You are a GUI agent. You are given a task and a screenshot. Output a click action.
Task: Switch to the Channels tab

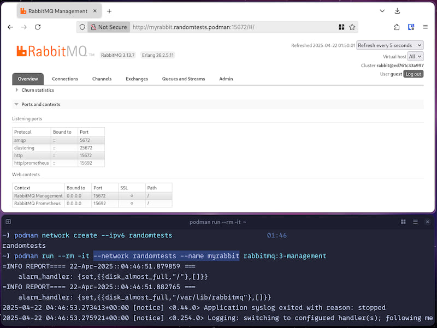(x=102, y=79)
